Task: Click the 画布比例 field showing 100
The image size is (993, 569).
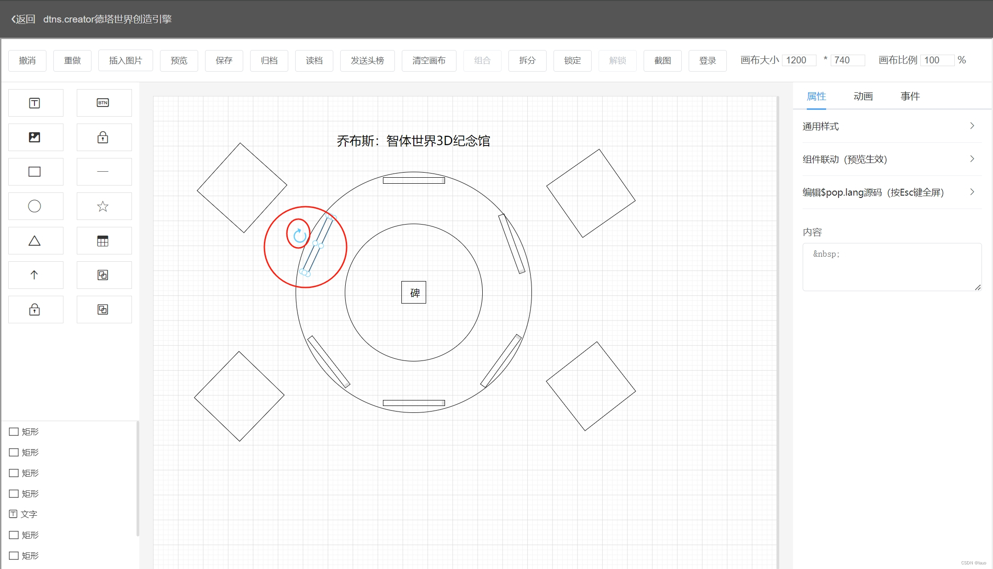Action: 937,60
